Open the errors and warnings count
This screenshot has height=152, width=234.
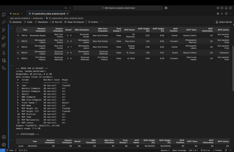click(23, 150)
